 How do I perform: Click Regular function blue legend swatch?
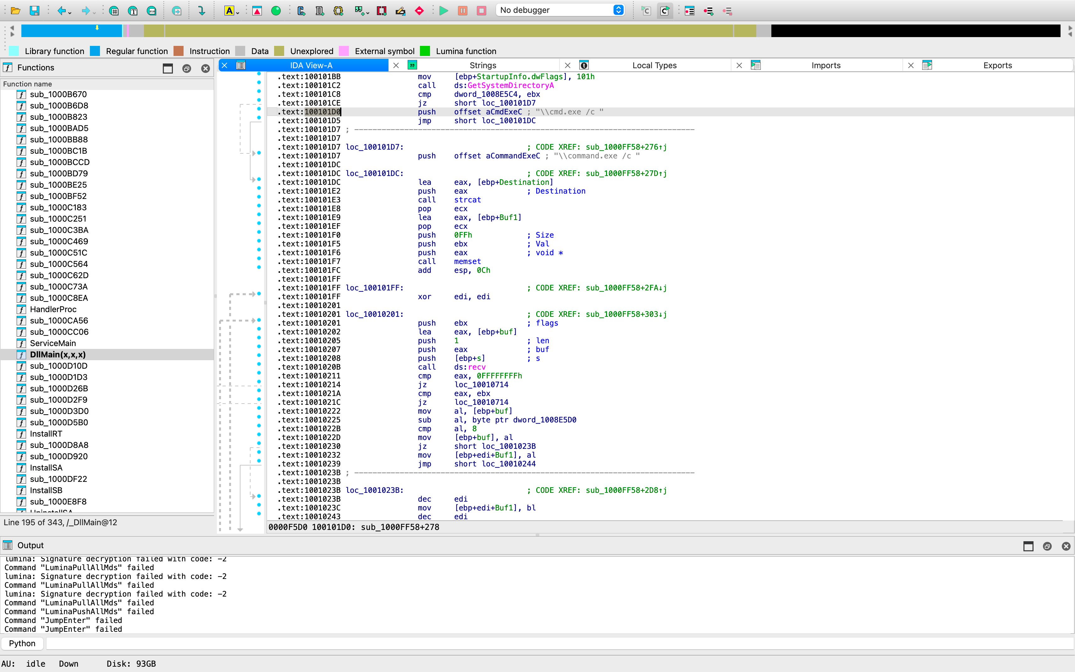[x=95, y=51]
